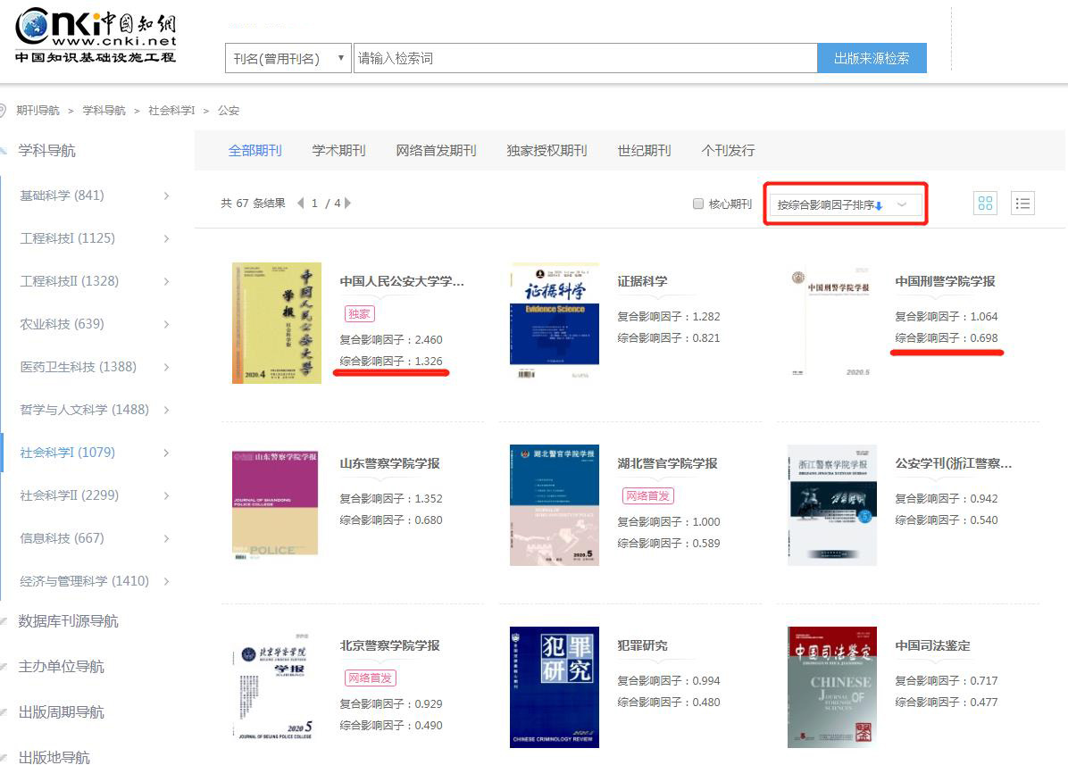Image resolution: width=1068 pixels, height=765 pixels.
Task: Expand 工程科技II (1328) category
Action: [166, 282]
